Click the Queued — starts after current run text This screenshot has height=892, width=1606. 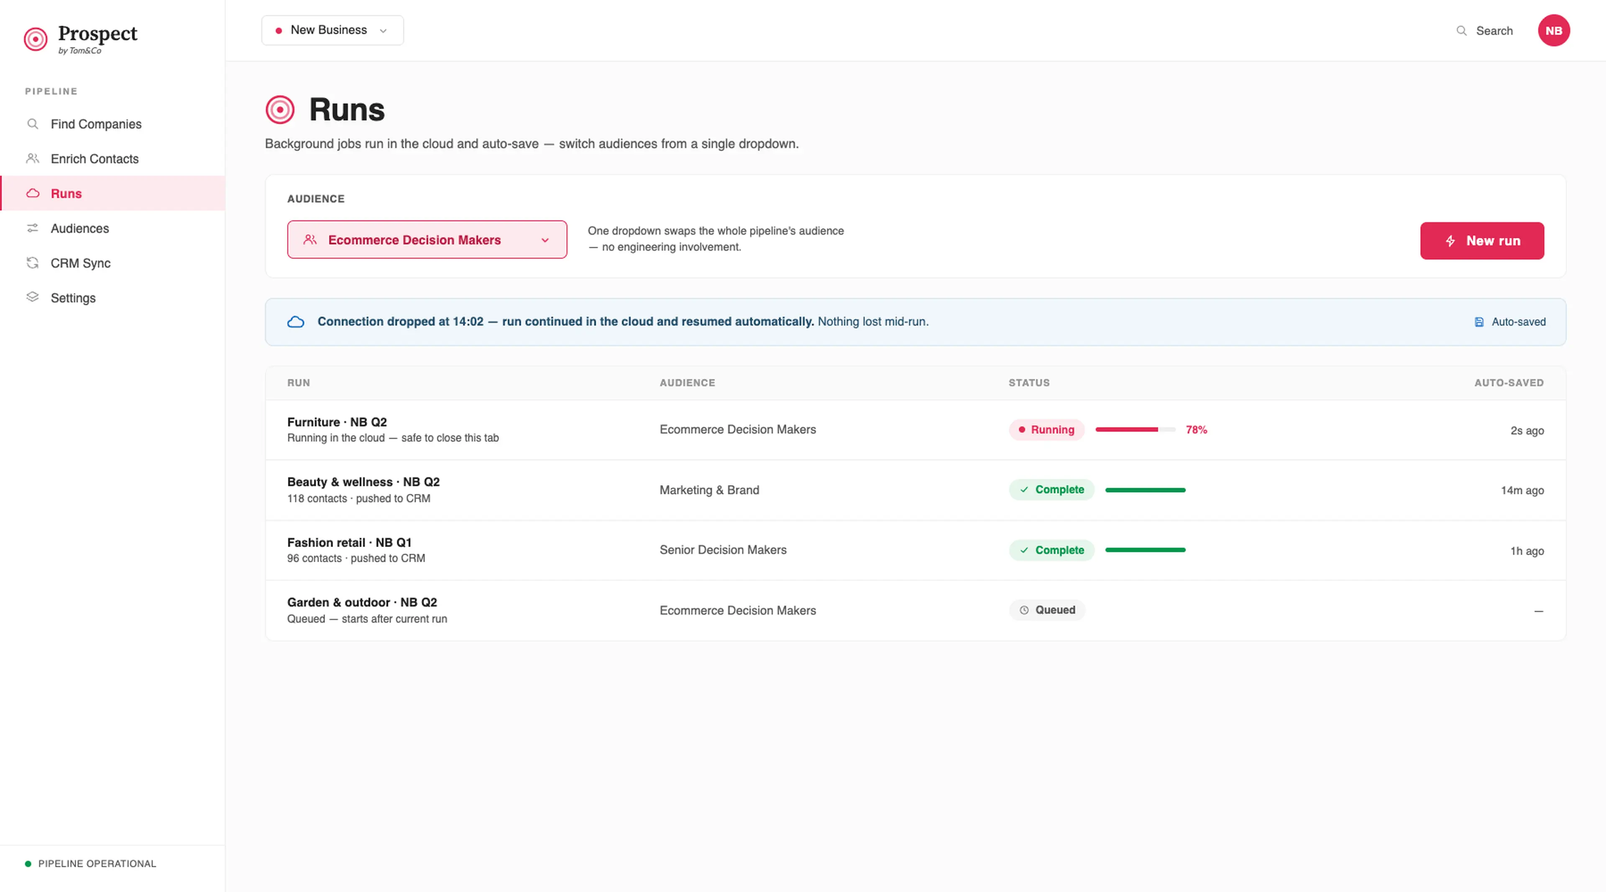click(x=367, y=619)
